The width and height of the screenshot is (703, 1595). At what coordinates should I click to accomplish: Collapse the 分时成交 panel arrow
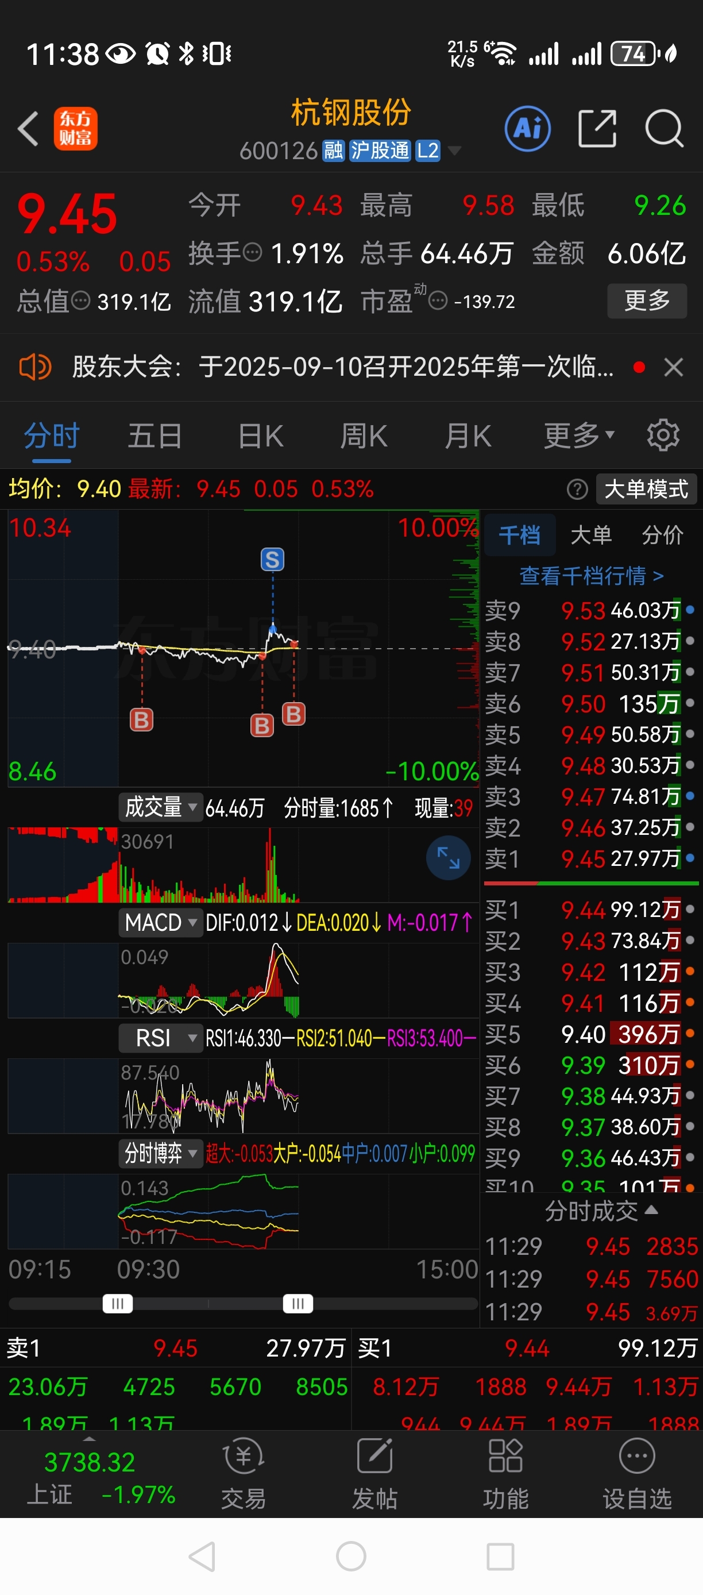pos(651,1209)
